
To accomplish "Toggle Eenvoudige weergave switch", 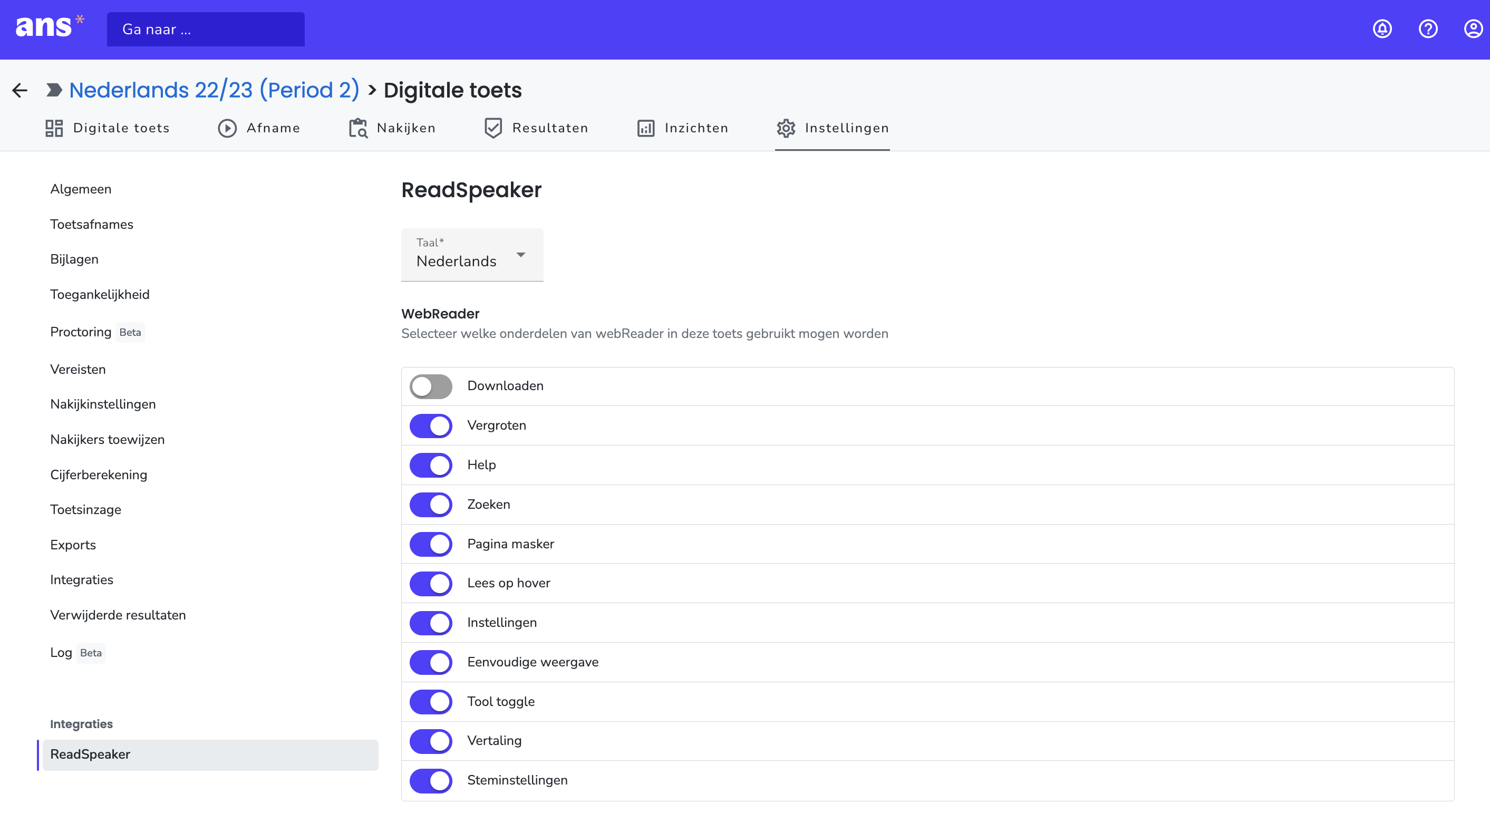I will pyautogui.click(x=431, y=662).
